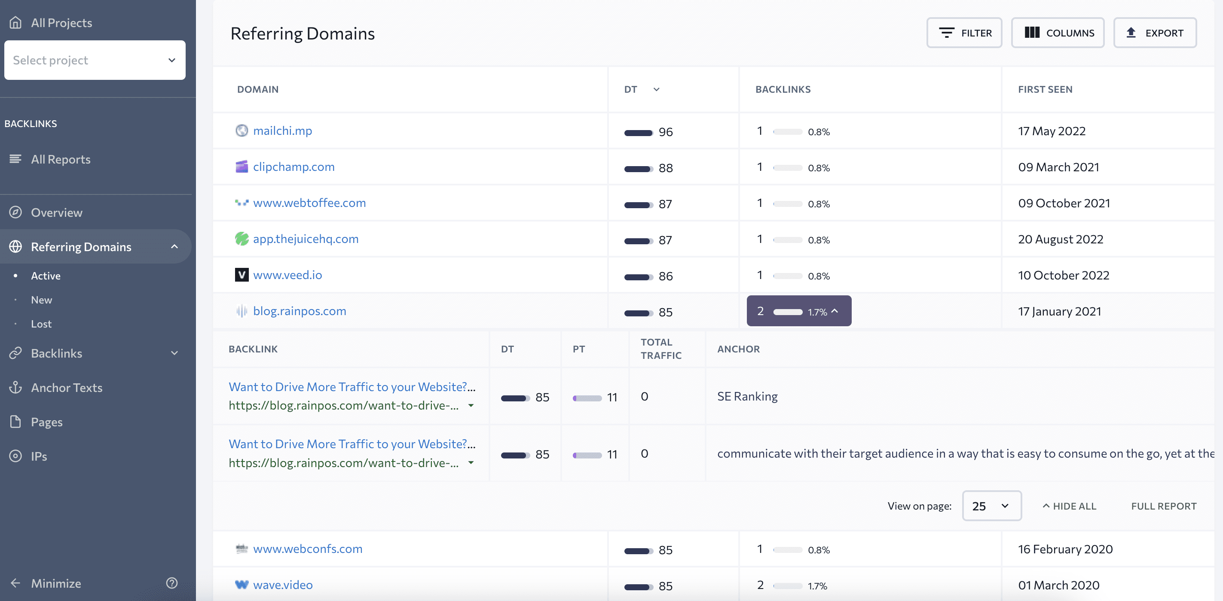This screenshot has height=601, width=1223.
Task: Click the FIRST SEEN column header
Action: pyautogui.click(x=1045, y=89)
